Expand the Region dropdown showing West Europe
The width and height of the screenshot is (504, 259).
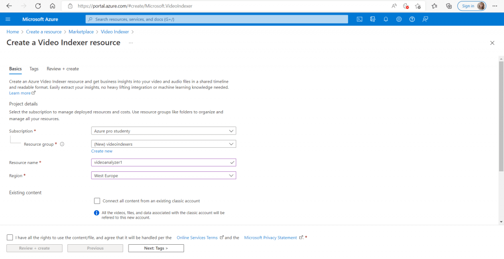coord(163,176)
